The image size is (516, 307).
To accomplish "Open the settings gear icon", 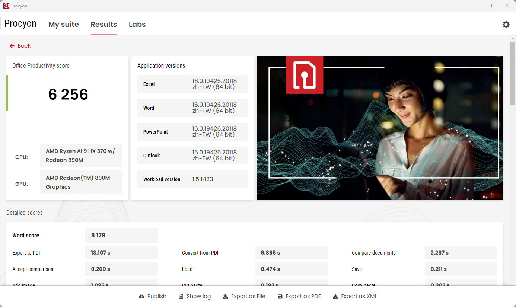I will click(x=506, y=25).
